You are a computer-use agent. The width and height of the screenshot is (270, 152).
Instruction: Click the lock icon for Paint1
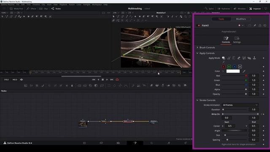260,25
